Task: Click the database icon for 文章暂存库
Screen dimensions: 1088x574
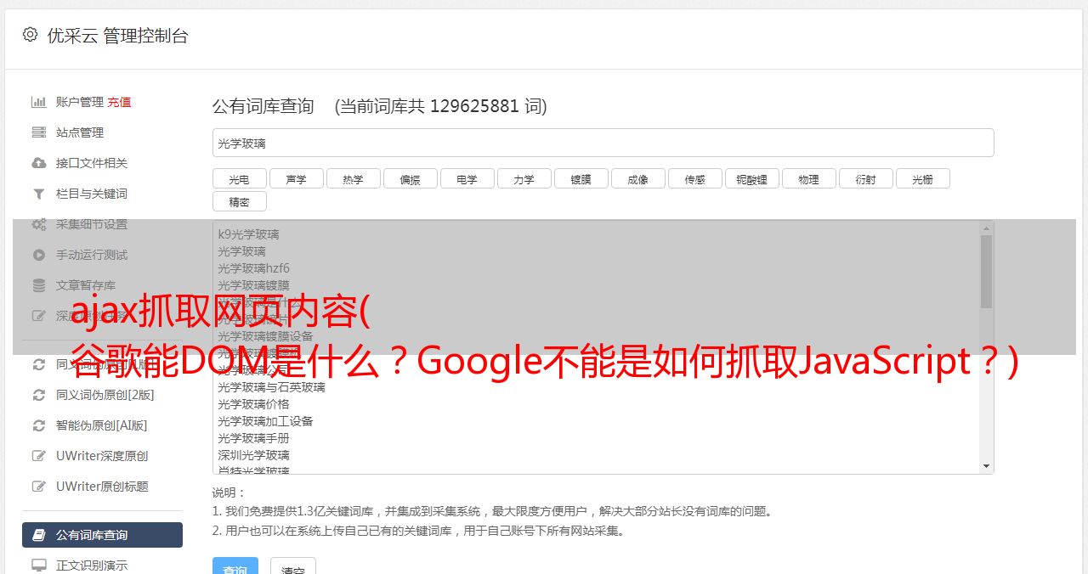Action: (x=39, y=285)
